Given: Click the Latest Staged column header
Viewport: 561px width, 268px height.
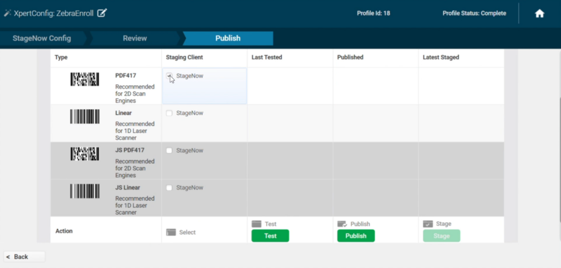Looking at the screenshot, I should 441,57.
